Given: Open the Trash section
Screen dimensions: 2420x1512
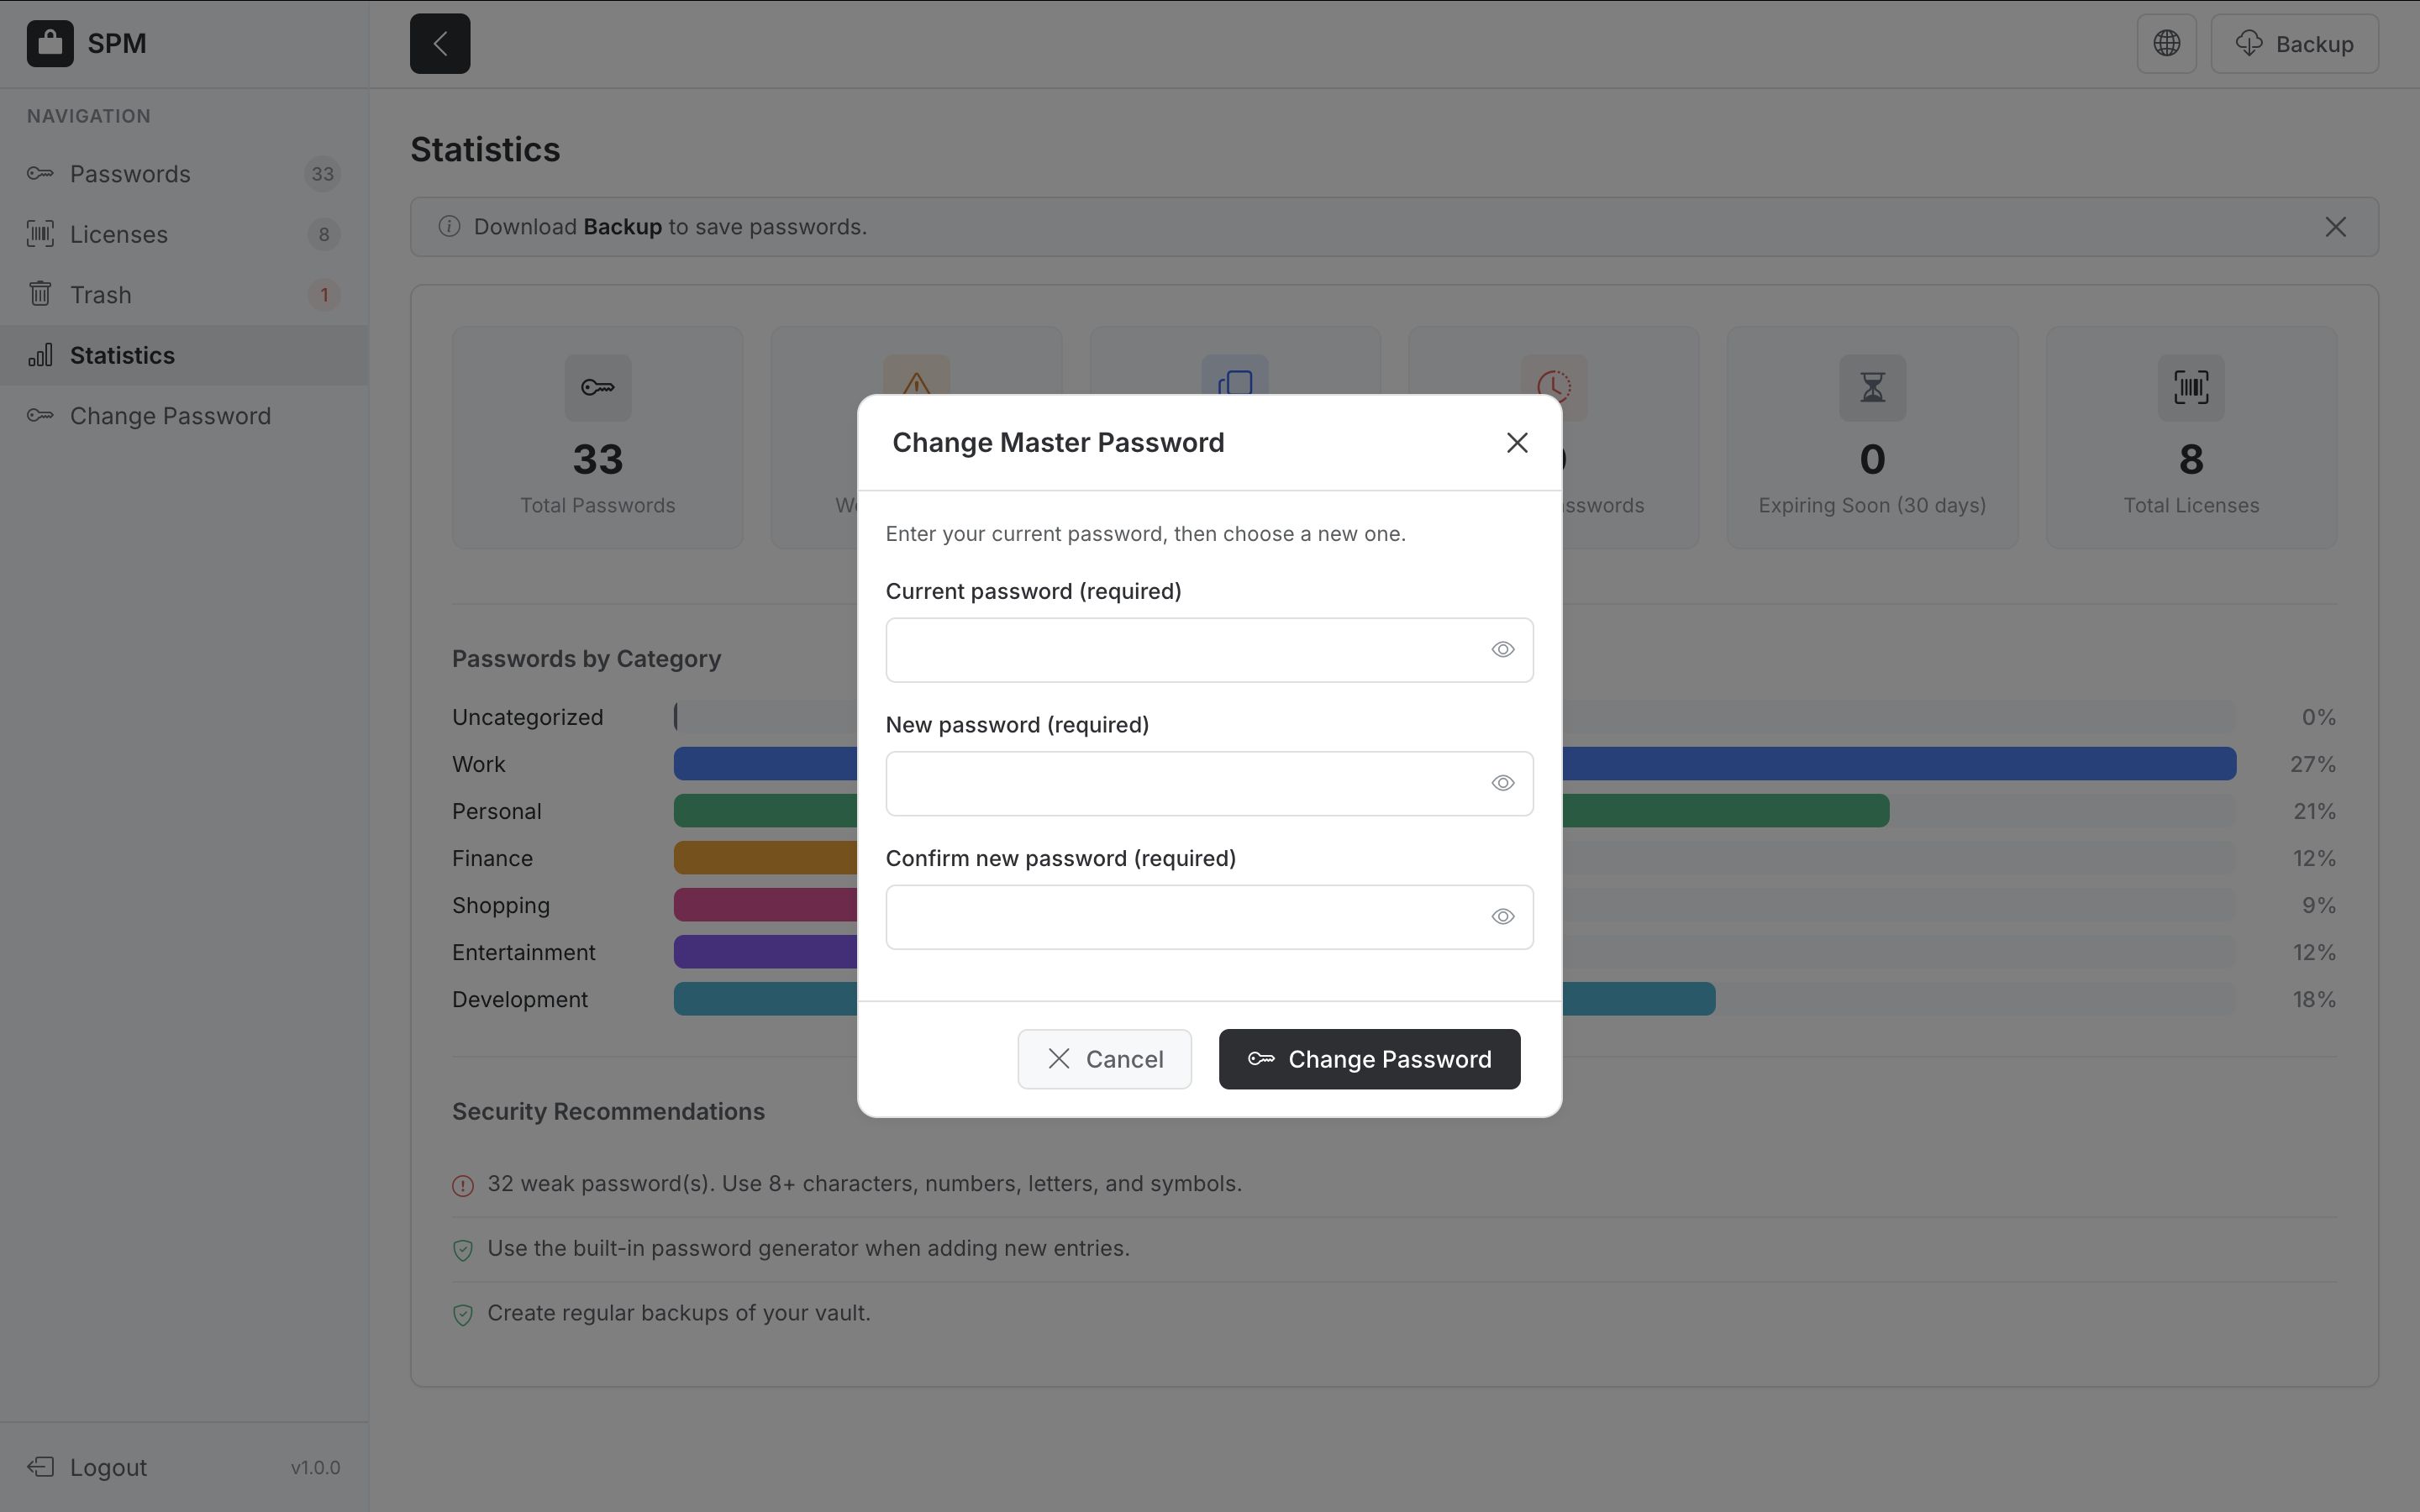Looking at the screenshot, I should pyautogui.click(x=100, y=295).
